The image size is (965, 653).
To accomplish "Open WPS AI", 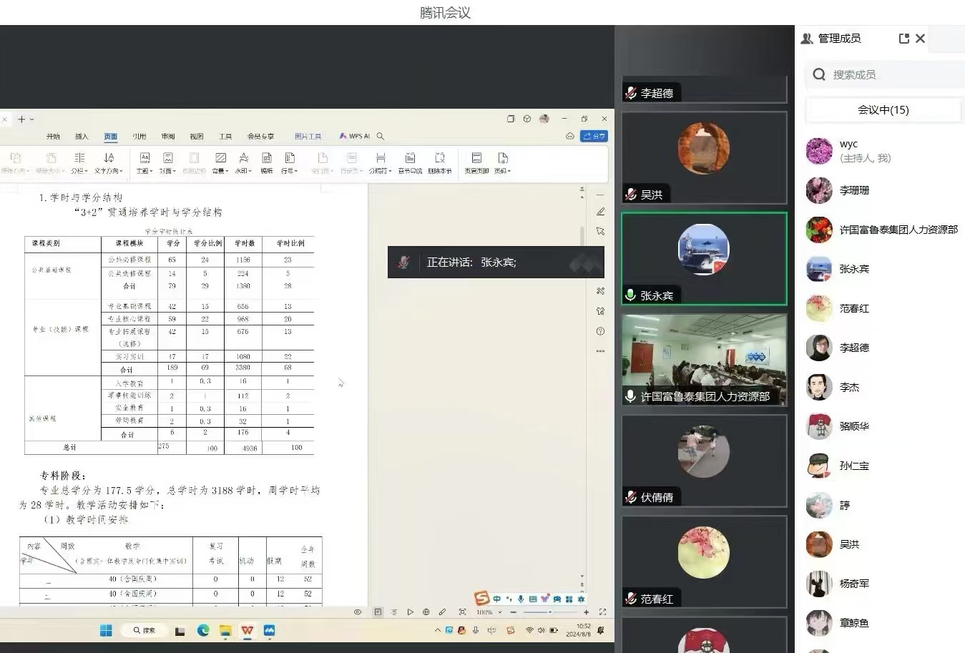I will [355, 136].
